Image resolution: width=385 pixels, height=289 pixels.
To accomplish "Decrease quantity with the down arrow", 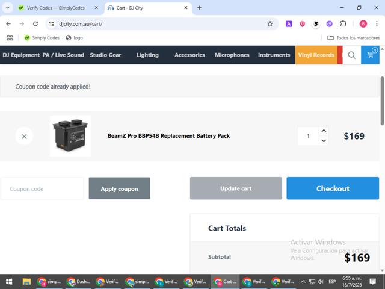I will 324,140.
